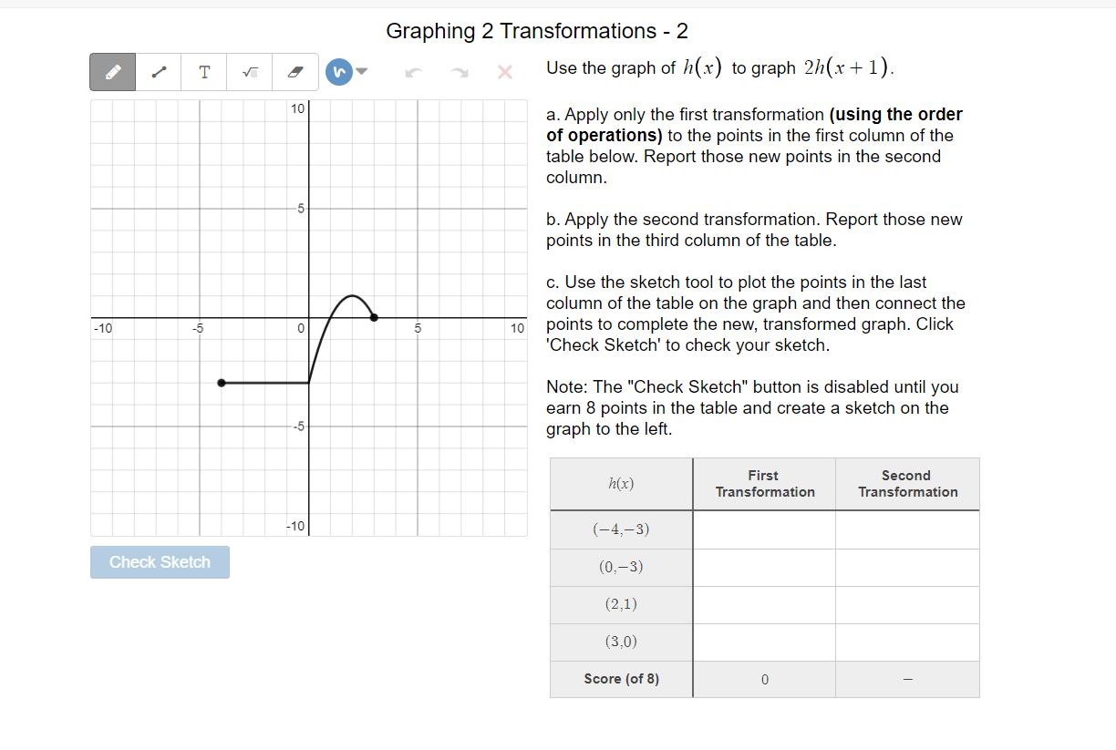Viewport: 1116px width, 750px height.
Task: Click the red X to clear sketch
Action: [504, 72]
